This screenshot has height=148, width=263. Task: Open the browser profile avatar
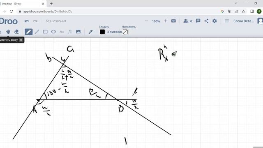click(x=259, y=12)
